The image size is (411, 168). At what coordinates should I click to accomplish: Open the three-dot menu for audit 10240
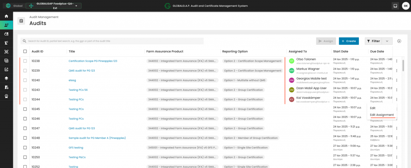[397, 80]
